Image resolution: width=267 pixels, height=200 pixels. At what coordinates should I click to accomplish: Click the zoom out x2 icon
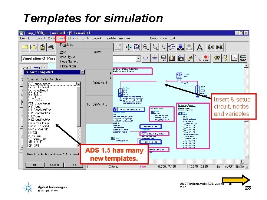[163, 47]
